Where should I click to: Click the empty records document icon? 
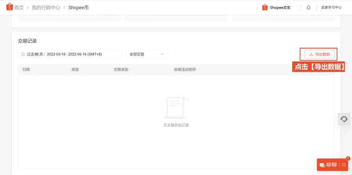176,108
